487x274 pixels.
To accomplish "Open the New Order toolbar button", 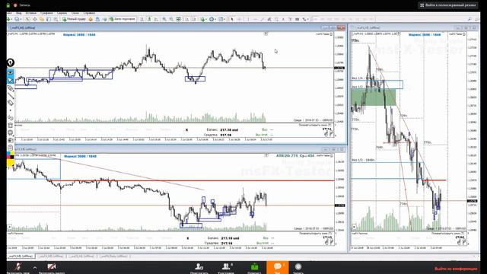I will (74, 19).
